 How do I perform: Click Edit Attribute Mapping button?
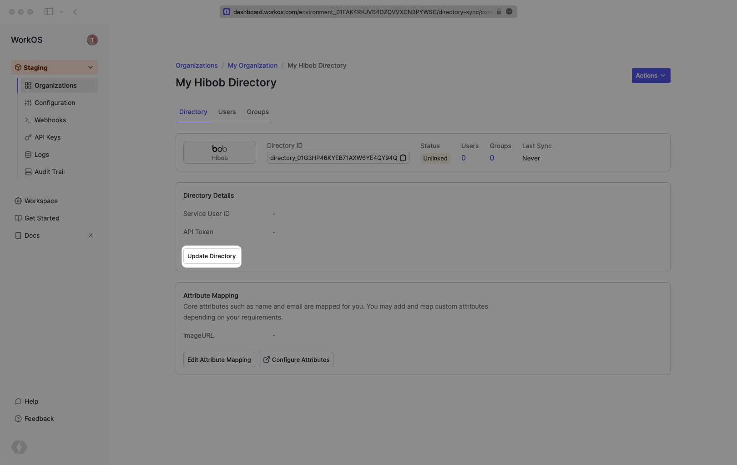219,360
